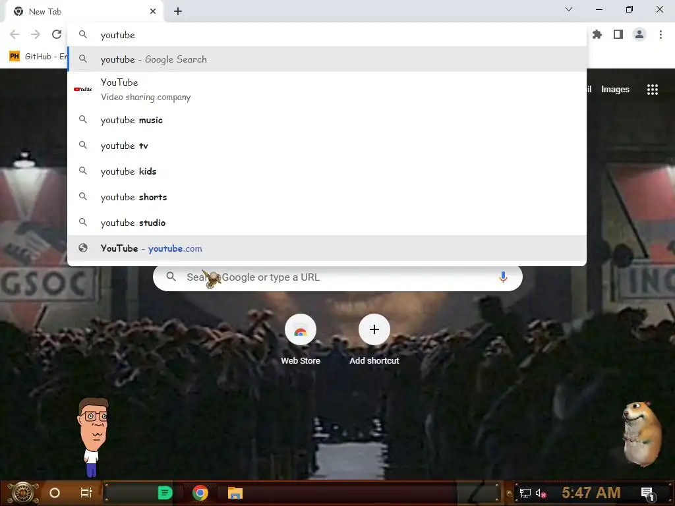Open Task View on the taskbar

(86, 493)
